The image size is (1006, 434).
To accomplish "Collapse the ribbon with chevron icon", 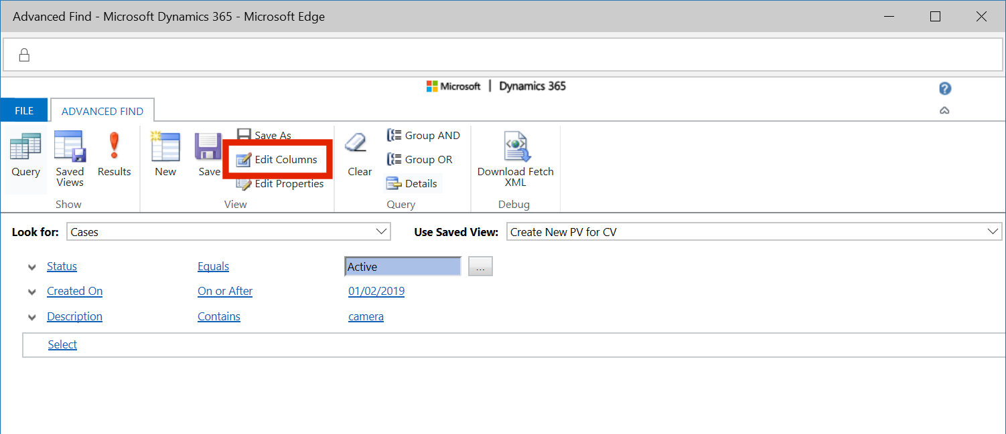I will [x=944, y=110].
